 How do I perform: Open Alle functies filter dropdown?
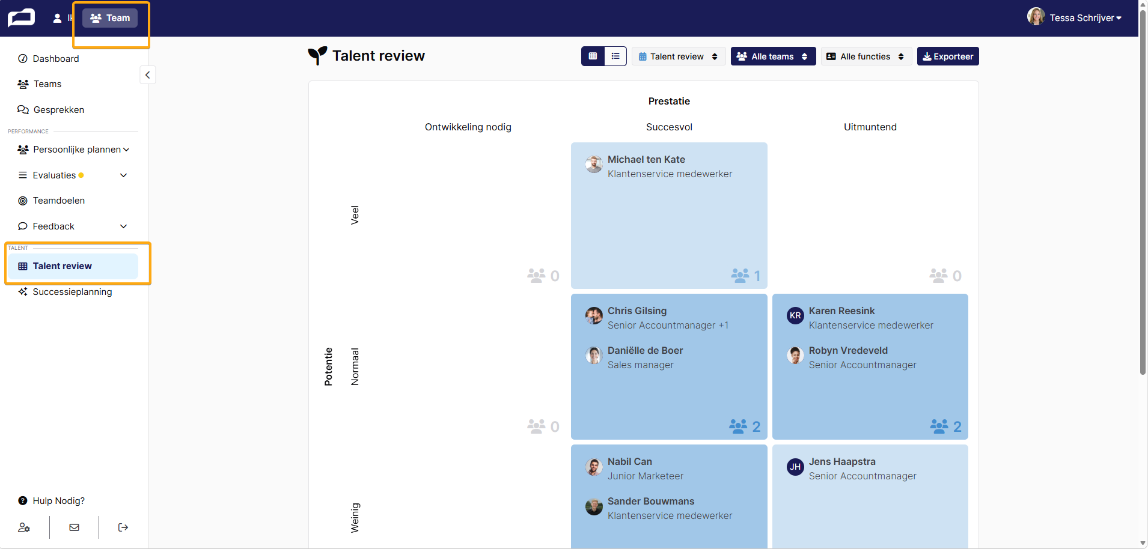(866, 56)
